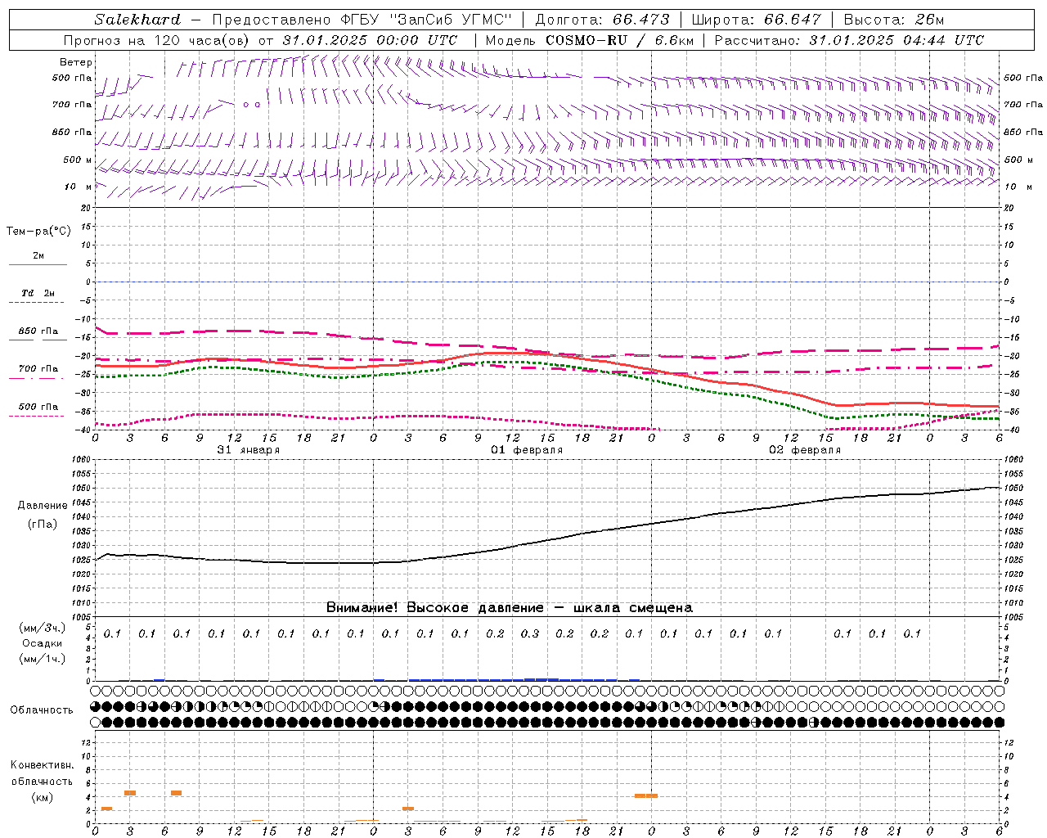Click the (мм/1ч.) precipitation unit label

43,659
